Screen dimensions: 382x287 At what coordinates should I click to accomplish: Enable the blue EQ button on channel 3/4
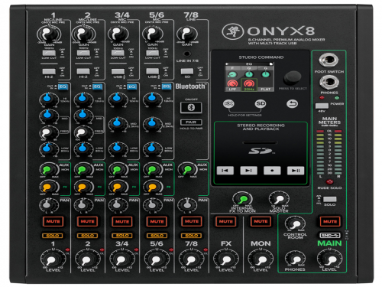click(131, 86)
